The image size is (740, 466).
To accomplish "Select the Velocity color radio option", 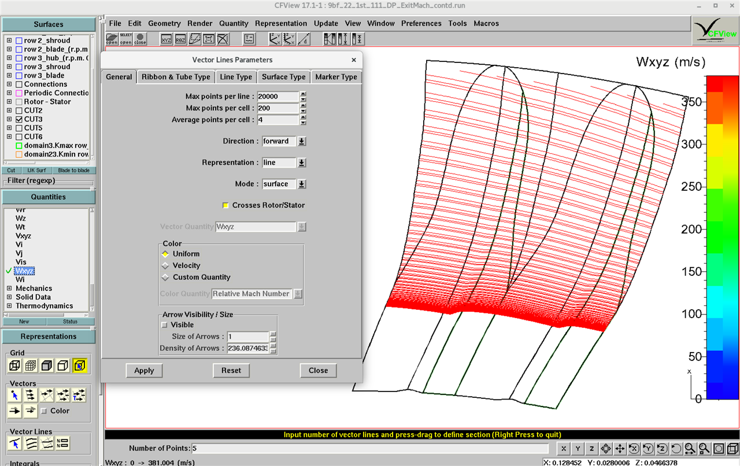I will tap(166, 265).
